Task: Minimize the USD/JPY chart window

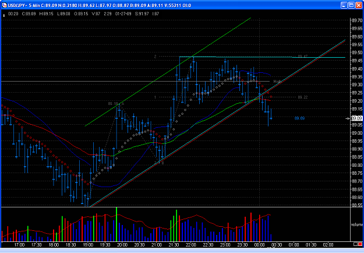Action: click(x=344, y=5)
